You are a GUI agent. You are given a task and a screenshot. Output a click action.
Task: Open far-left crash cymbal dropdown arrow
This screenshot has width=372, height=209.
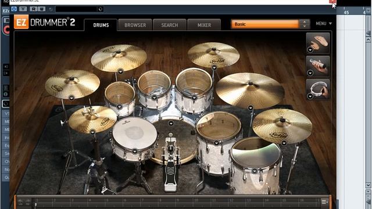click(x=71, y=98)
